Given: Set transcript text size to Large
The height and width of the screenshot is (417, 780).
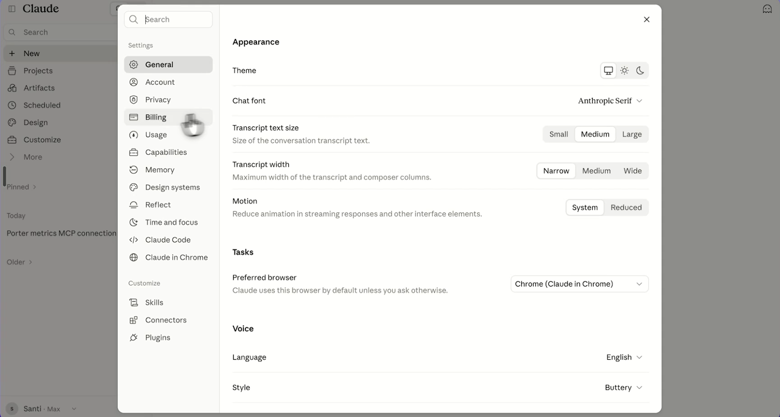Looking at the screenshot, I should (x=632, y=134).
